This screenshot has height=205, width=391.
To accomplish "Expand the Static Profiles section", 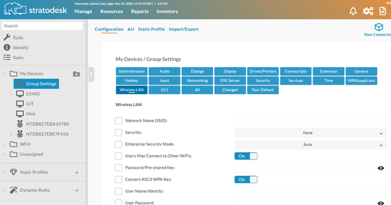I will 5,173.
